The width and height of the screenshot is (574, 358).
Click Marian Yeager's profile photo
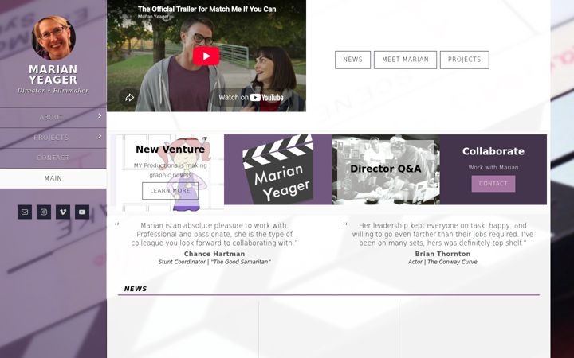click(54, 38)
